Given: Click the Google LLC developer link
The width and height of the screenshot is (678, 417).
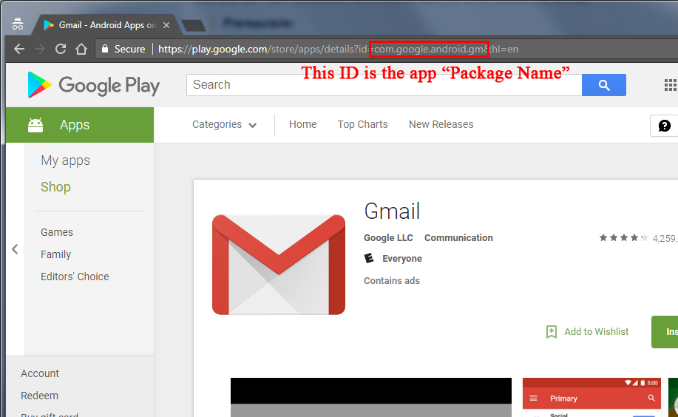Looking at the screenshot, I should click(388, 238).
